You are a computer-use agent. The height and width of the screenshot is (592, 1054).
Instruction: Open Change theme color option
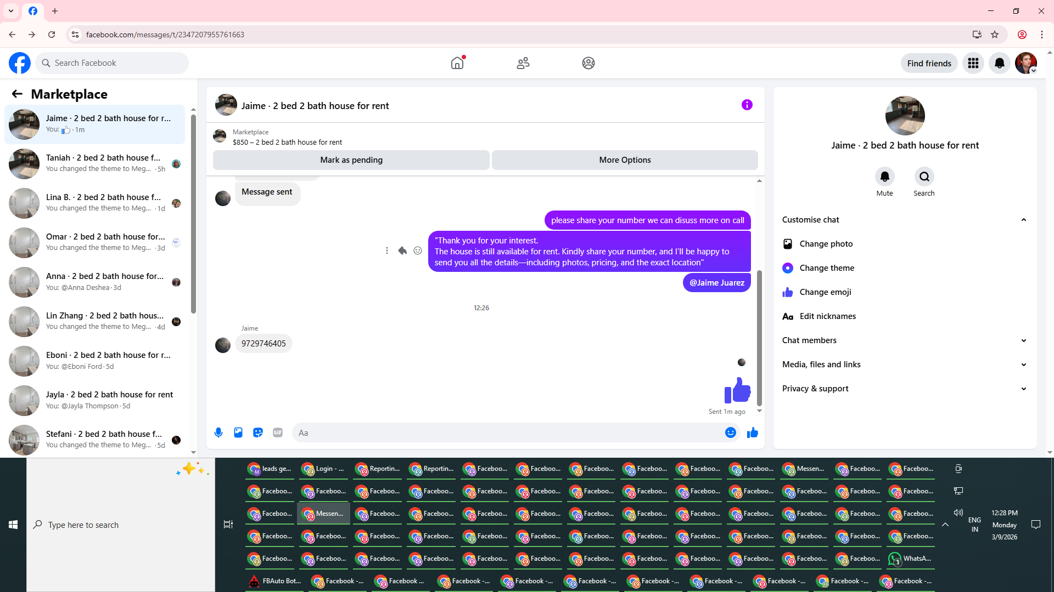click(x=827, y=268)
